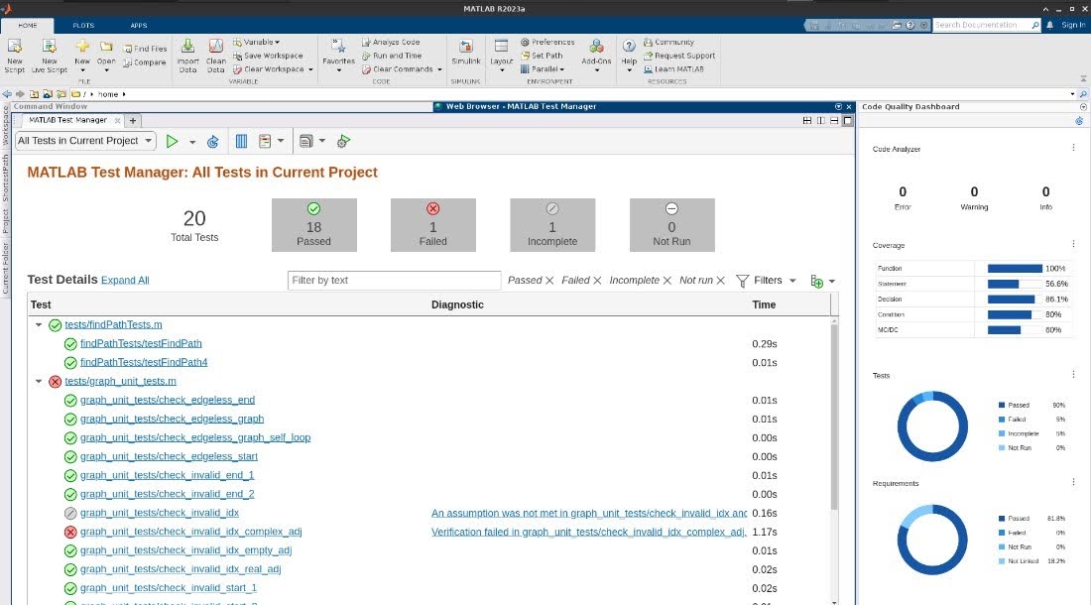Click the Expand All link

[125, 281]
